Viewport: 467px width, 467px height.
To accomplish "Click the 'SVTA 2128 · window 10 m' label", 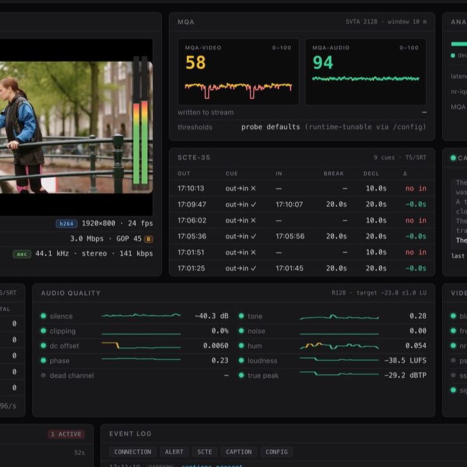I will (386, 22).
